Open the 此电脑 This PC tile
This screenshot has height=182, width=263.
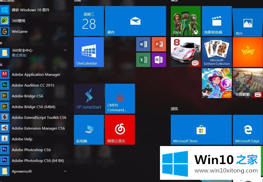point(89,130)
